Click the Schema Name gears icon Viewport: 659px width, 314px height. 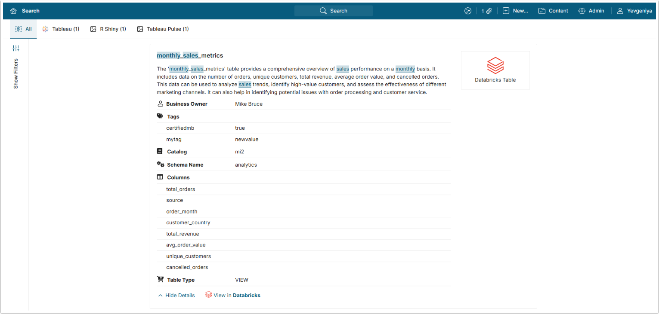(161, 165)
